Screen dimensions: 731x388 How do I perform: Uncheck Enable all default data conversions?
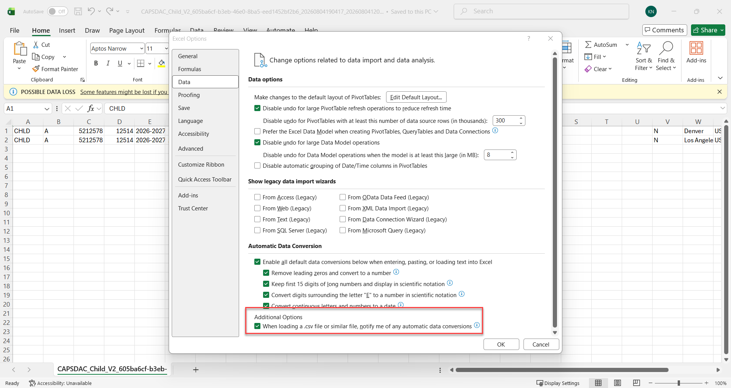[x=257, y=262]
